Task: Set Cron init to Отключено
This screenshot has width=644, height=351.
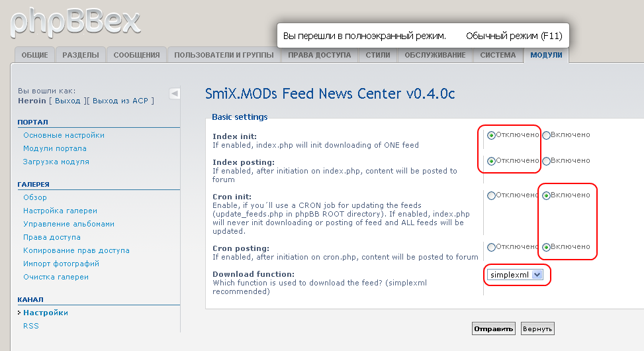Action: pos(491,195)
